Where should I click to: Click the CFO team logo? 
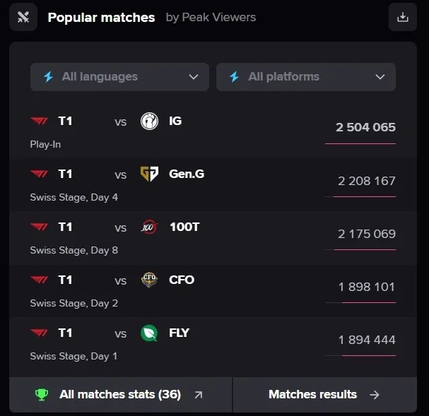[x=149, y=280]
